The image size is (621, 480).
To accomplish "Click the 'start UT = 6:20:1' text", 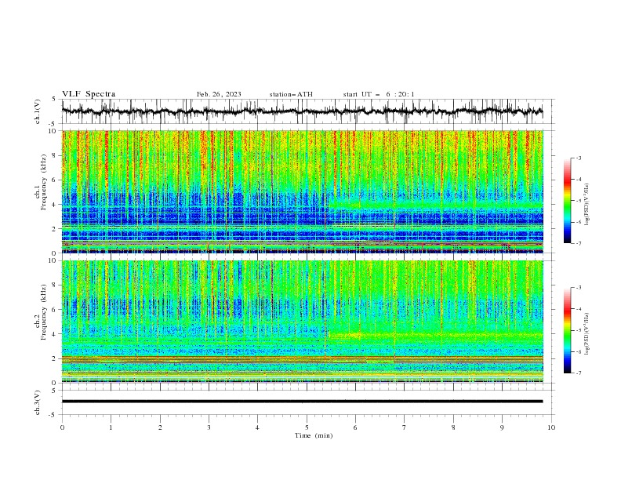I will [379, 94].
